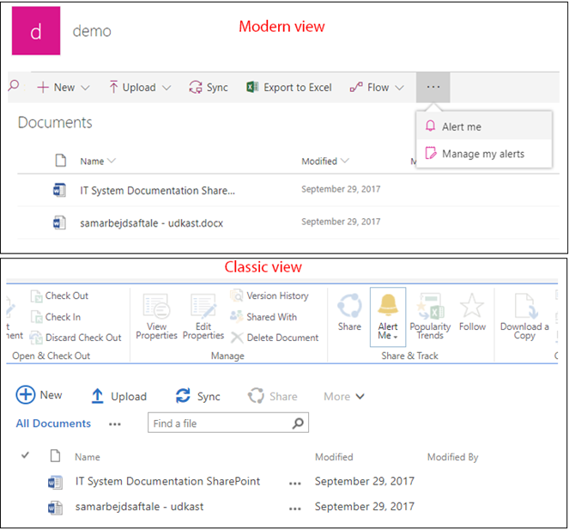Click the bell icon beside Alert me
Screen dimensions: 569x530
tap(430, 126)
